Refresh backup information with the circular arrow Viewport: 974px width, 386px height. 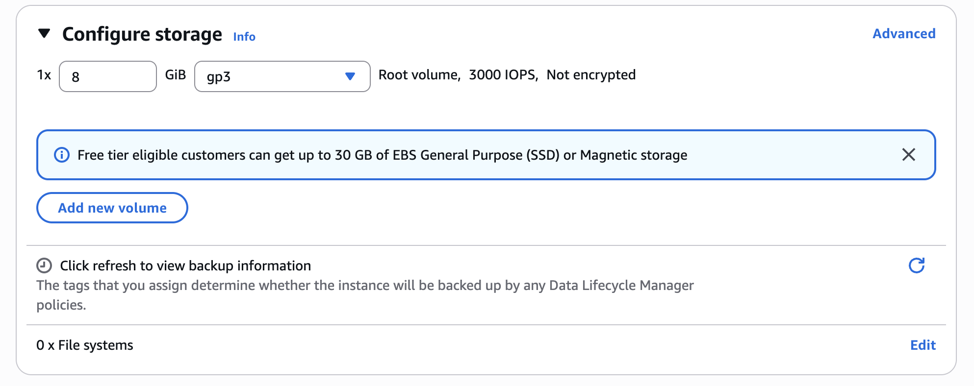pos(916,265)
